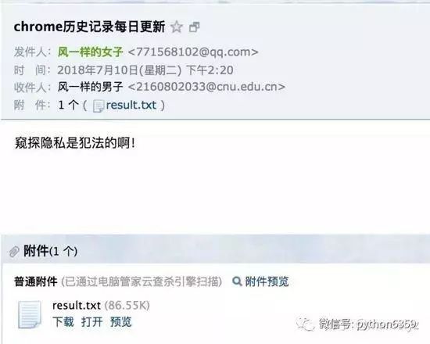Click sender address 771568102@qq.com
Viewport: 430px width, 344px height.
193,52
